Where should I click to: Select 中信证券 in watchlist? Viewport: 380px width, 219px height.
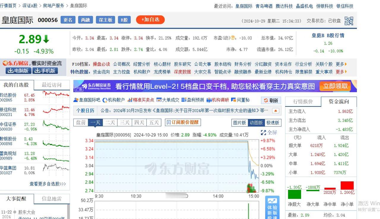coord(8,124)
